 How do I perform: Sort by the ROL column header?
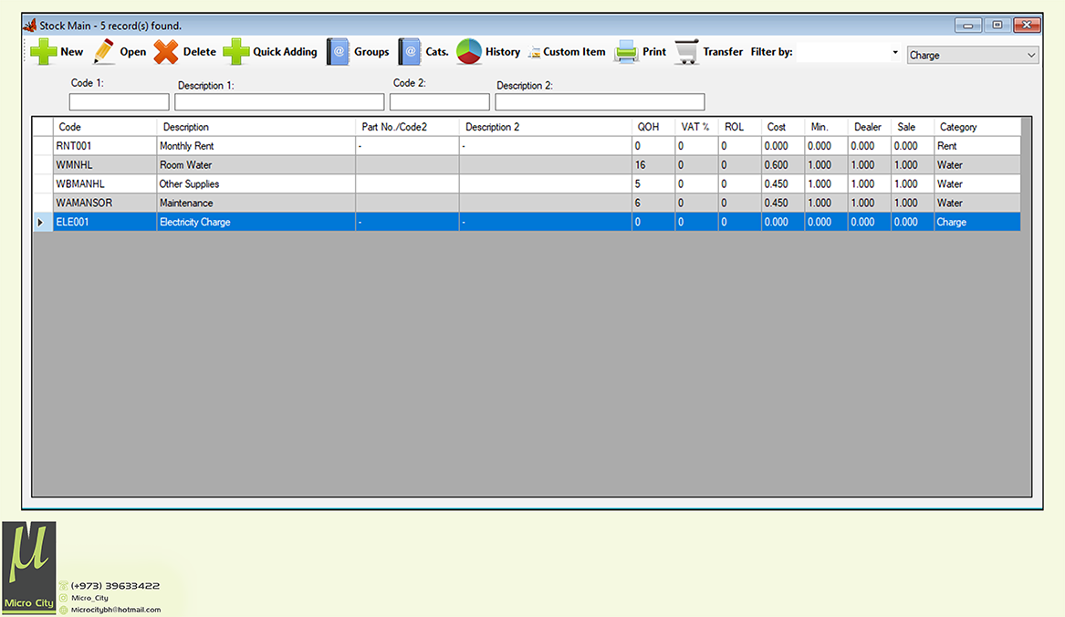pyautogui.click(x=739, y=127)
